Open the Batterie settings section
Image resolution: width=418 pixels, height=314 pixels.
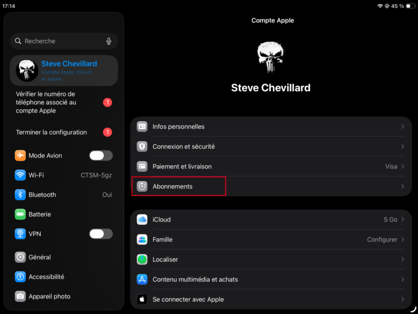[64, 214]
